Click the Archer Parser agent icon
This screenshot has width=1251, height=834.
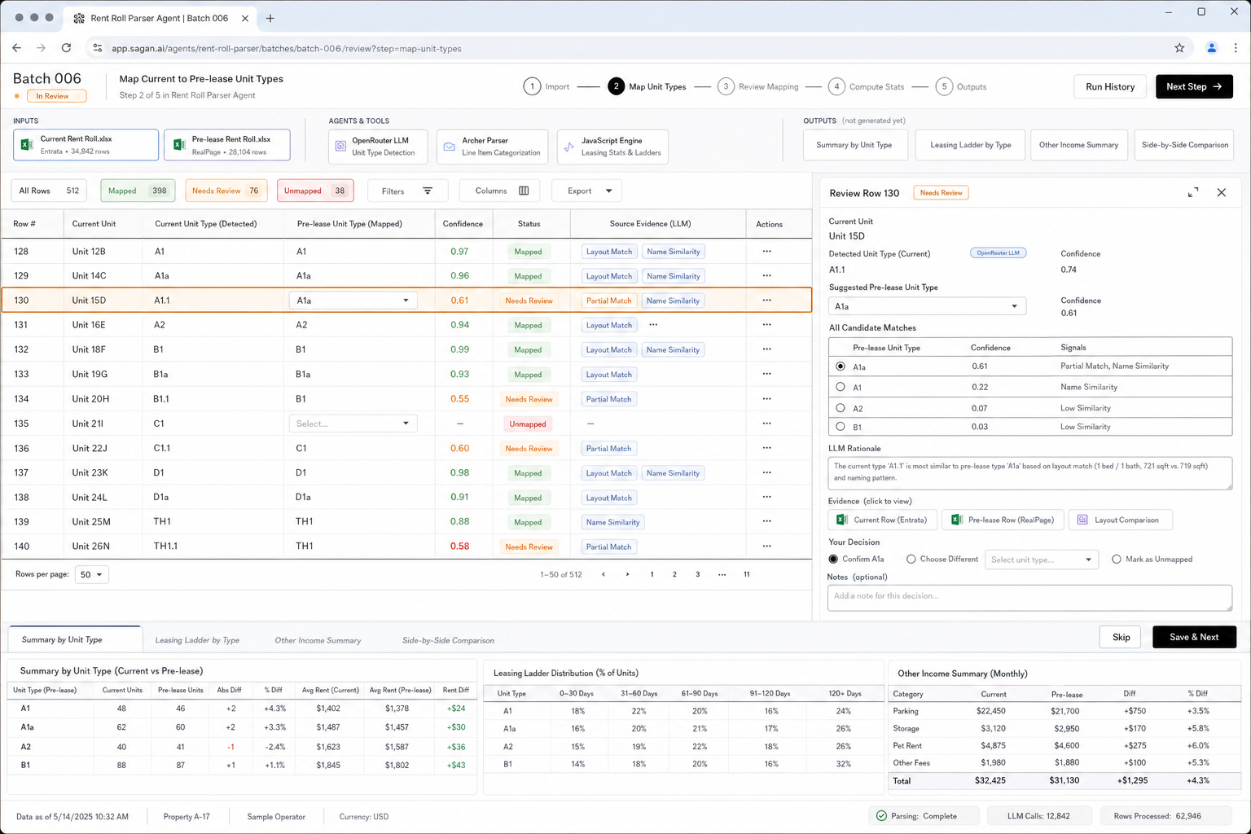click(449, 147)
